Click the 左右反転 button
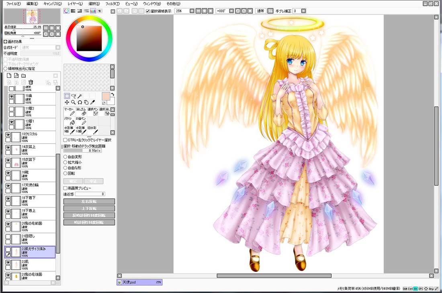 coord(89,201)
